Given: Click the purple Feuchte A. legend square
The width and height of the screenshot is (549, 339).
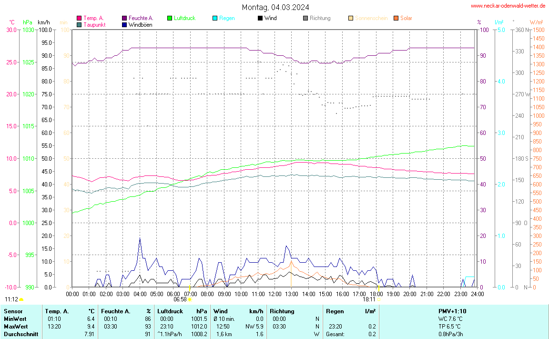Looking at the screenshot, I should [124, 18].
